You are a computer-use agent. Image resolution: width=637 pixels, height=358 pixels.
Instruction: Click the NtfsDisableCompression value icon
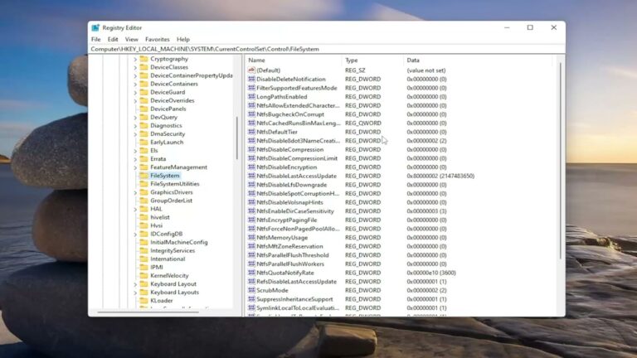(x=251, y=150)
